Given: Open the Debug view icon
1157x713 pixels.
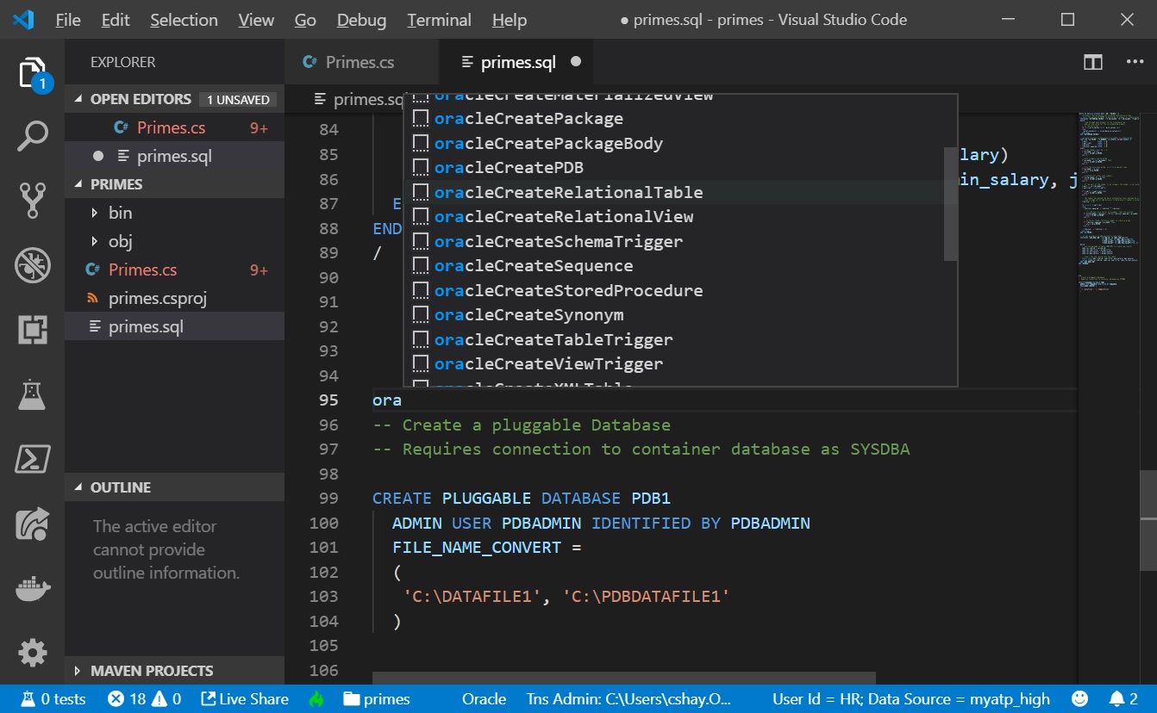Looking at the screenshot, I should coord(32,265).
